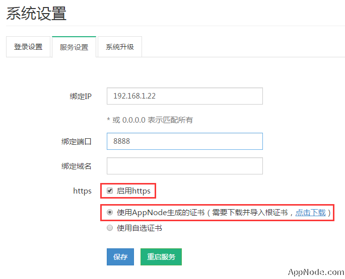Click the 绑定端口 field label

click(x=77, y=141)
